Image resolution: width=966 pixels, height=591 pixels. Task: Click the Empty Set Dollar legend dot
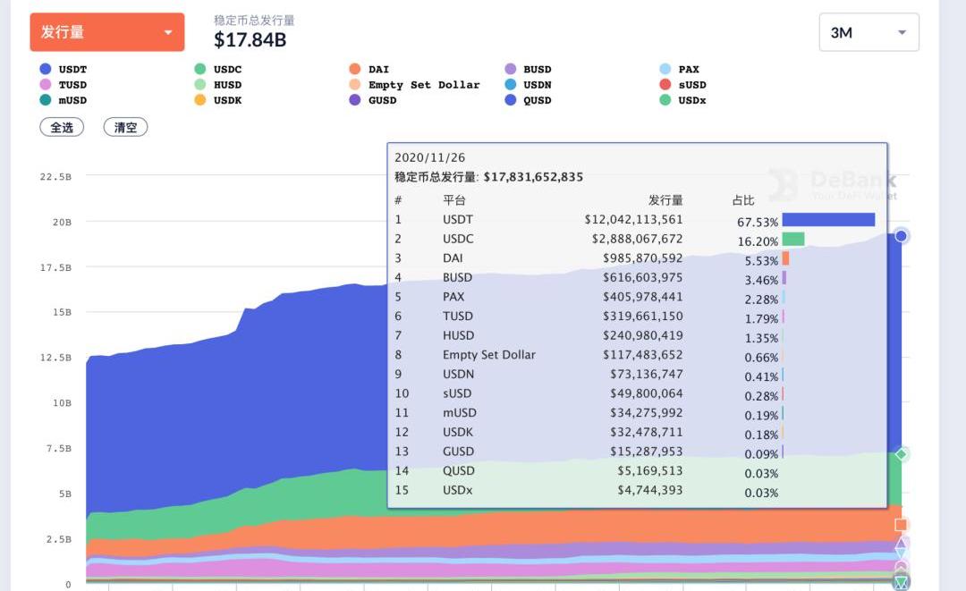pyautogui.click(x=355, y=84)
